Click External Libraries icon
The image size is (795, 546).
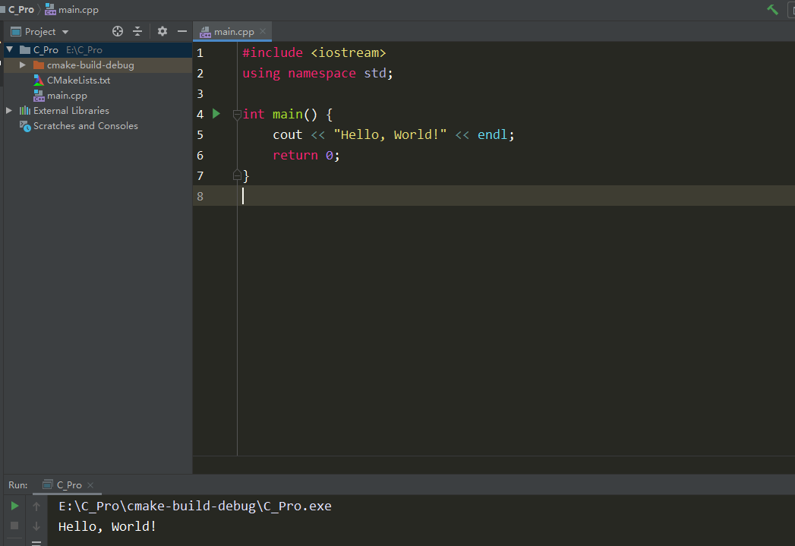(x=25, y=111)
